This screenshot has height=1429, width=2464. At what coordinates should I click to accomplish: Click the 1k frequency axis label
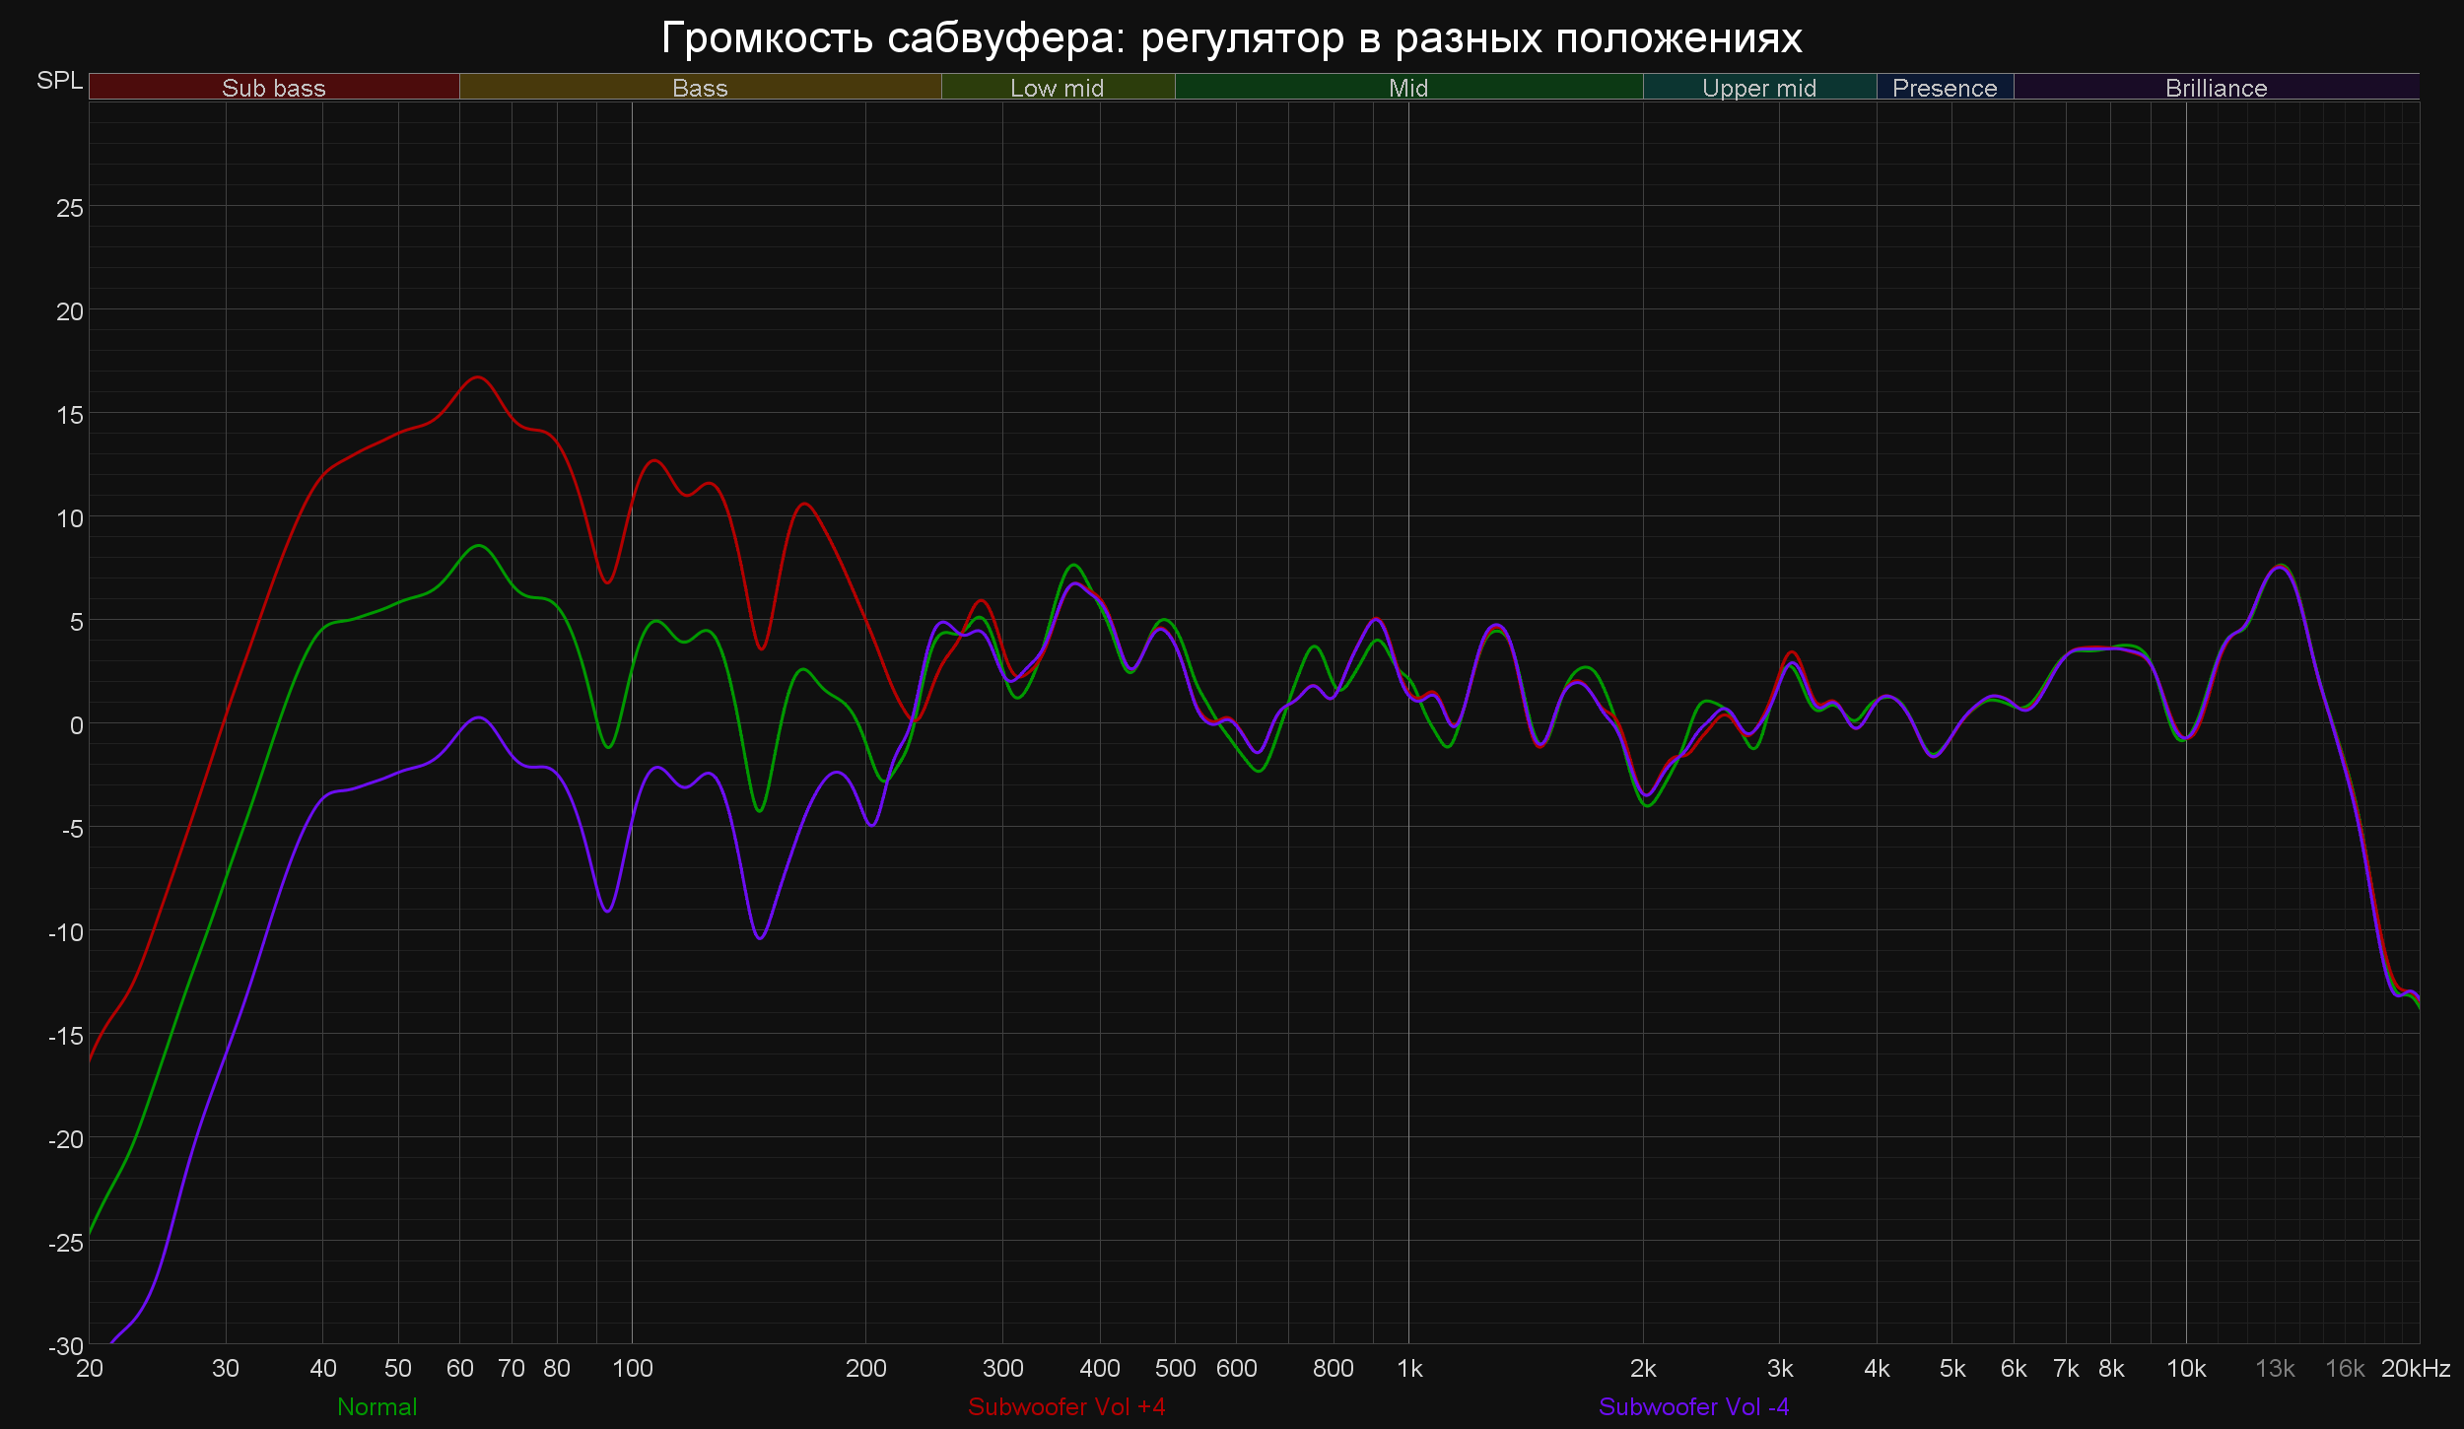point(1409,1368)
